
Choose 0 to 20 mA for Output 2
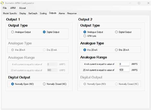[122, 50]
